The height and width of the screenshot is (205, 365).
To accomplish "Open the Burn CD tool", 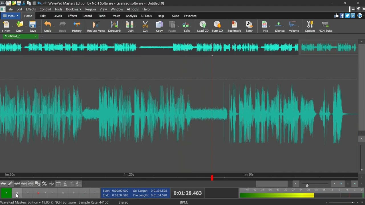I will click(217, 26).
